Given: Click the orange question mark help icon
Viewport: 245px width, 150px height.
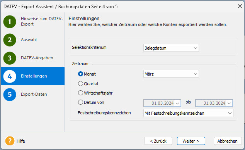Looking at the screenshot, I should click(10, 141).
